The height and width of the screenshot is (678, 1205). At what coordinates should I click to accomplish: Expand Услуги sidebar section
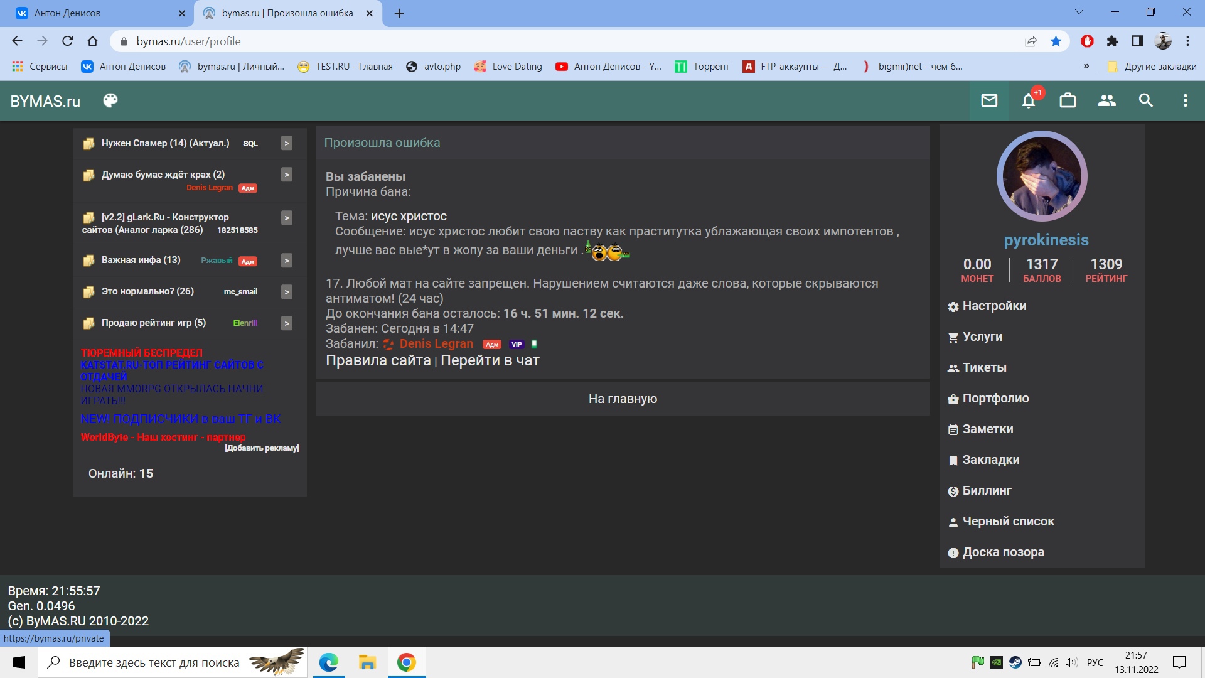(x=982, y=336)
